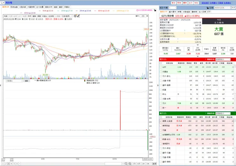This screenshot has width=236, height=166.
Task: Click the 細節 button beside 分點進出
Action: pyautogui.click(x=26, y=81)
